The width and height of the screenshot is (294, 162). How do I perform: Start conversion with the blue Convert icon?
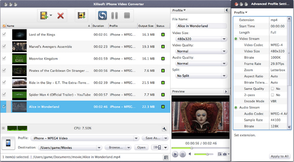point(102,16)
